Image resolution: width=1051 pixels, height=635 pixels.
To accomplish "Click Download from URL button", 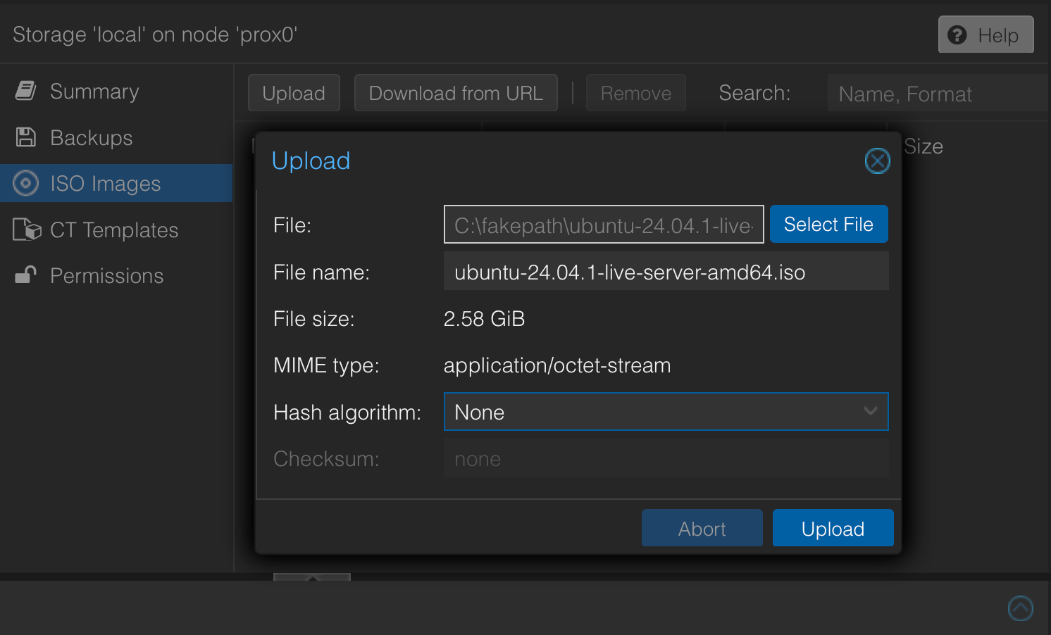I will (x=456, y=93).
